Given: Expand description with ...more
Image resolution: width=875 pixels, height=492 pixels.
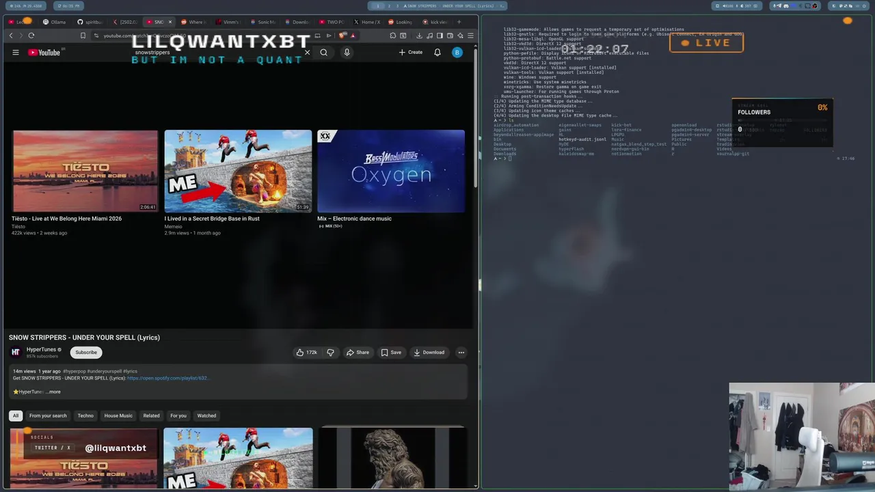Looking at the screenshot, I should pos(53,392).
